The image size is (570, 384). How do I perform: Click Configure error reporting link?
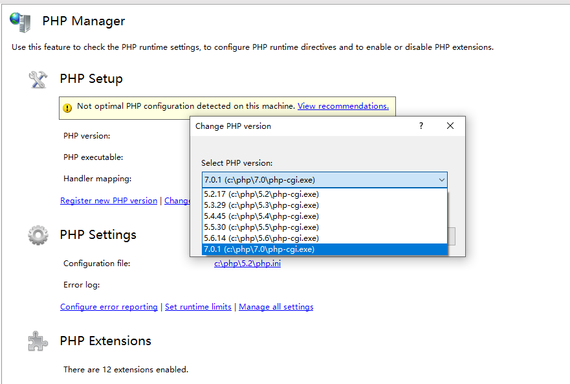coord(109,307)
